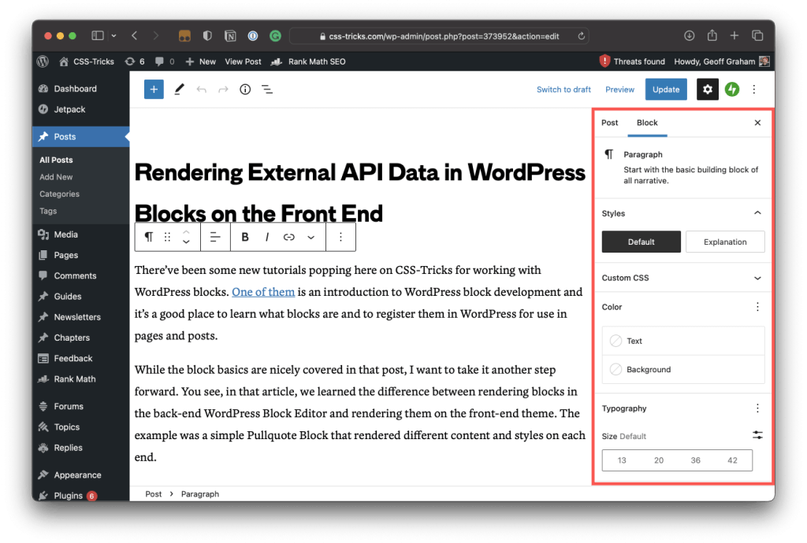
Task: Click the Paragraph breadcrumb at bottom
Action: (x=199, y=493)
